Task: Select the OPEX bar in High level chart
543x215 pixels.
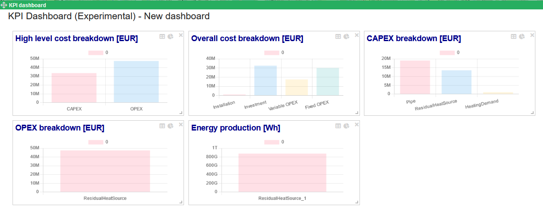Action: coord(136,82)
